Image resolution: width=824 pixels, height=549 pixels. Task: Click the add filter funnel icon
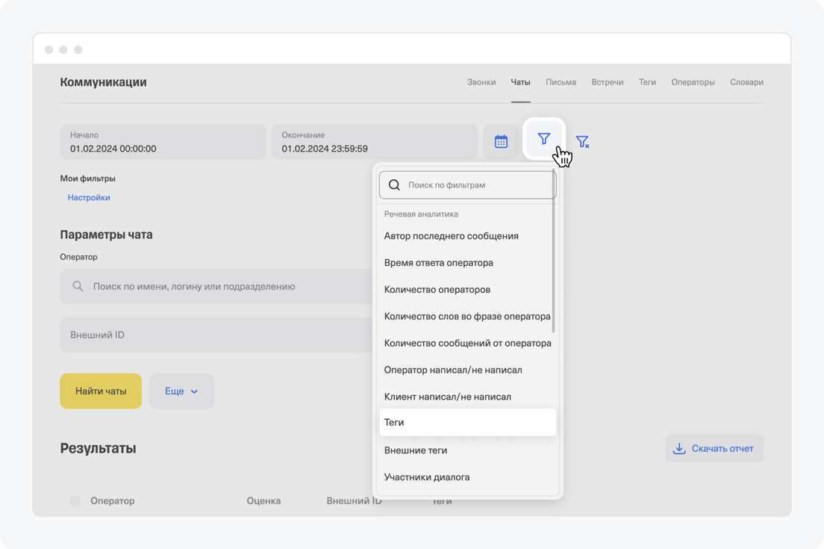tap(544, 139)
